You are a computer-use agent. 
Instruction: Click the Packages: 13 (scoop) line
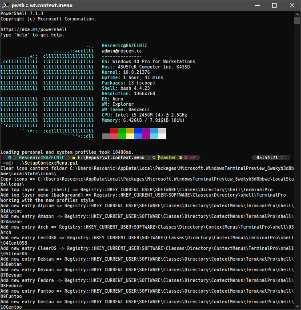coord(128,83)
